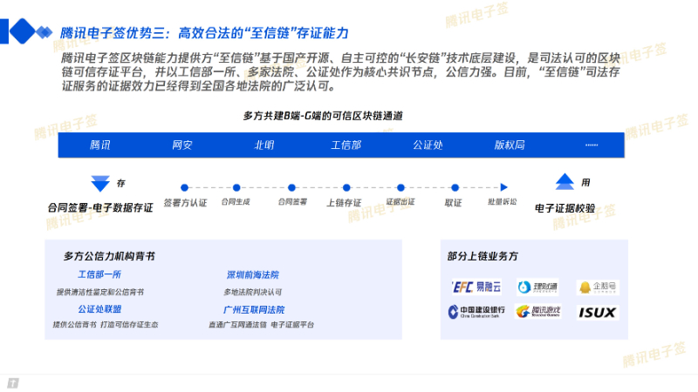Click the label 电子证据校验
The image size is (698, 392).
pyautogui.click(x=565, y=208)
